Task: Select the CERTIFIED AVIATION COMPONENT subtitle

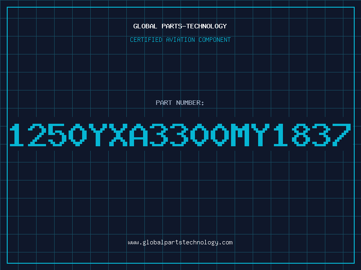Action: (x=180, y=40)
